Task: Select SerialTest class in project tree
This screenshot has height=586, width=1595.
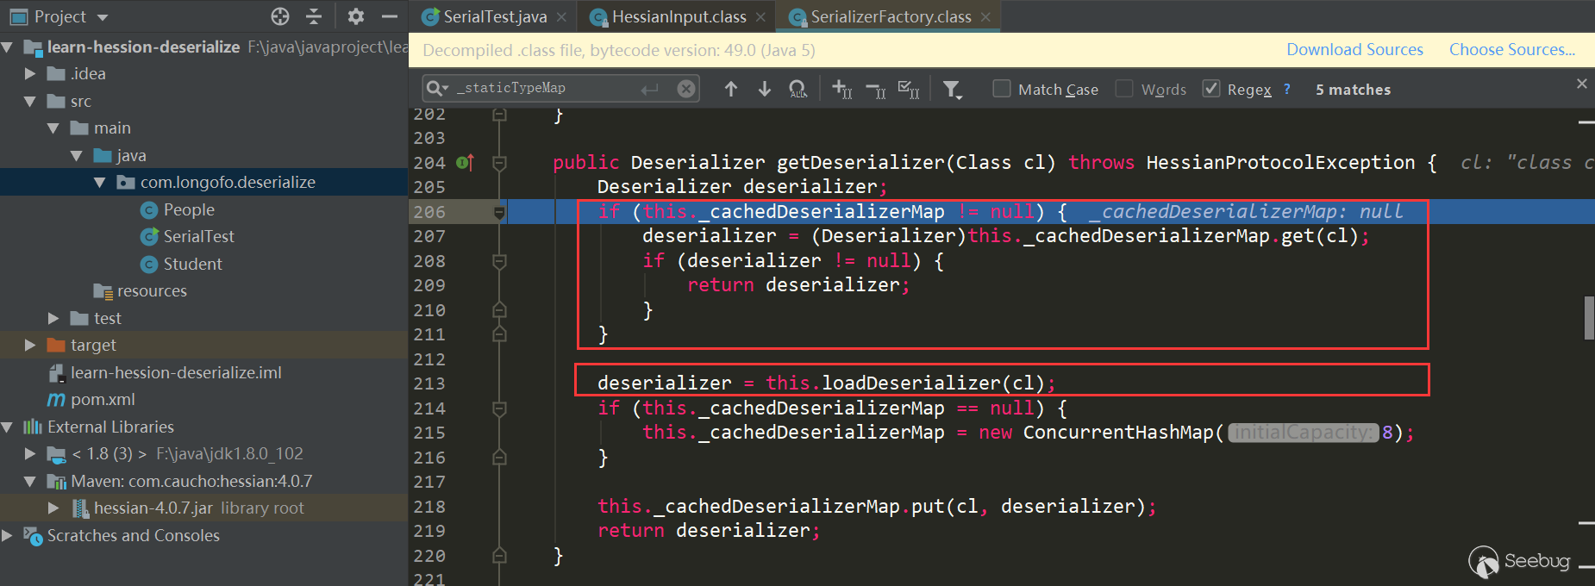Action: click(198, 236)
